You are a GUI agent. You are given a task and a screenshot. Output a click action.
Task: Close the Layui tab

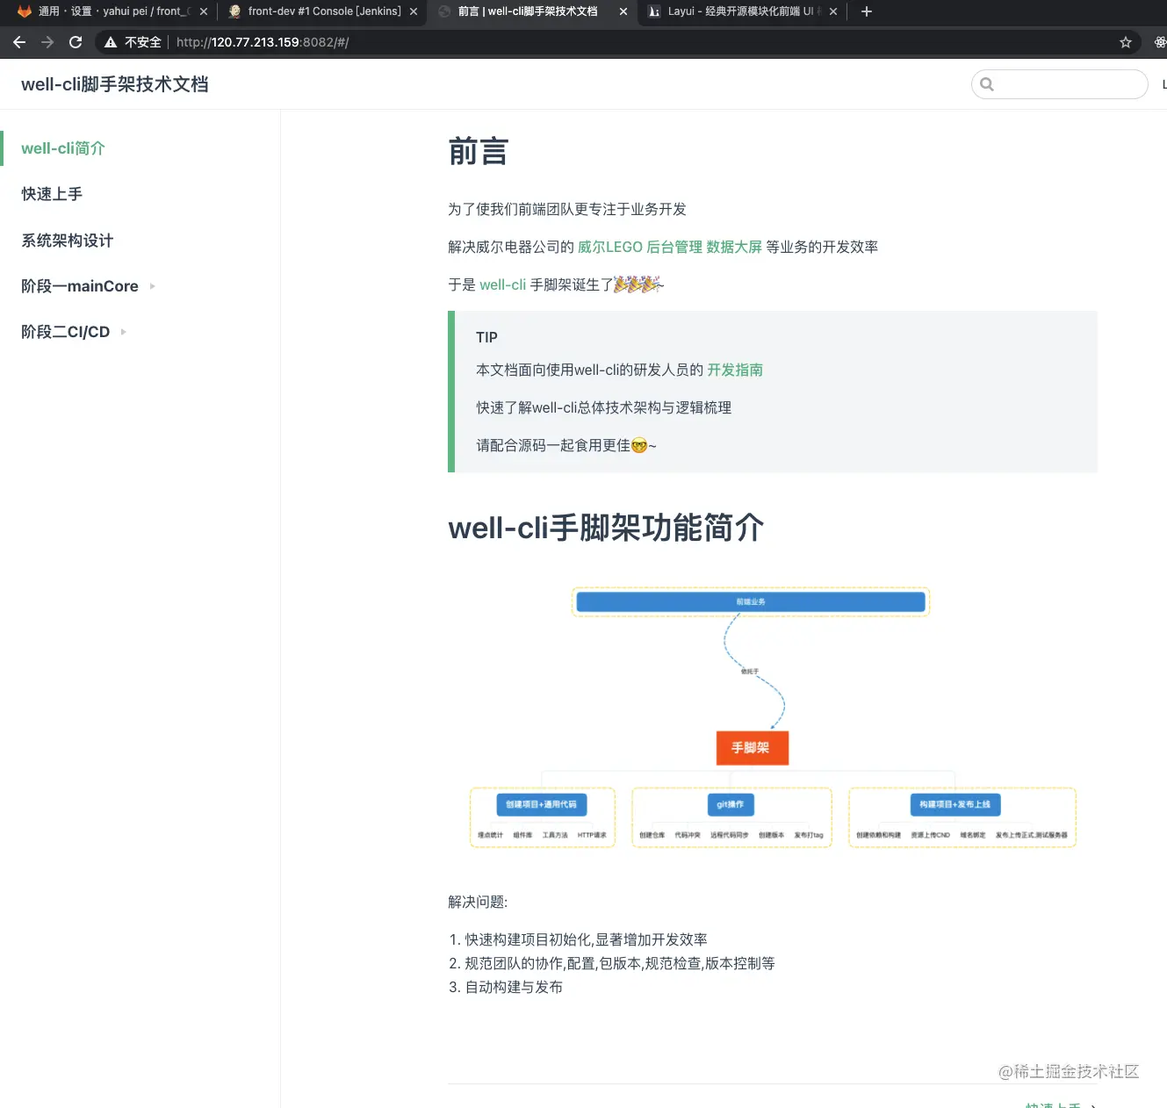click(833, 11)
